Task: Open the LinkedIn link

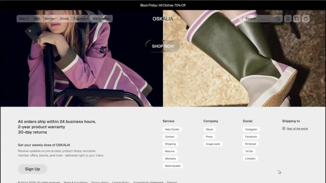Action: coord(250,159)
